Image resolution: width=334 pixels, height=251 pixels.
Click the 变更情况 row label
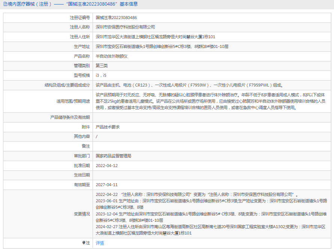[82, 214]
